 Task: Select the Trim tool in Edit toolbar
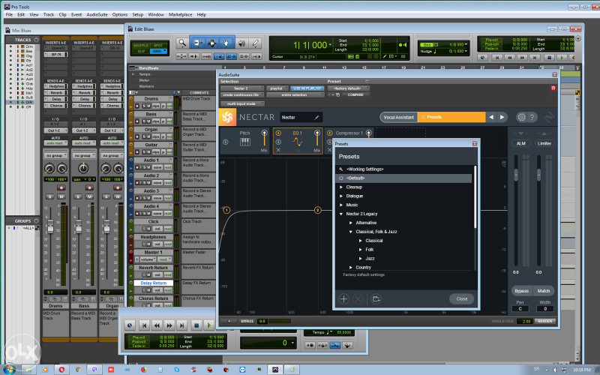pyautogui.click(x=198, y=43)
